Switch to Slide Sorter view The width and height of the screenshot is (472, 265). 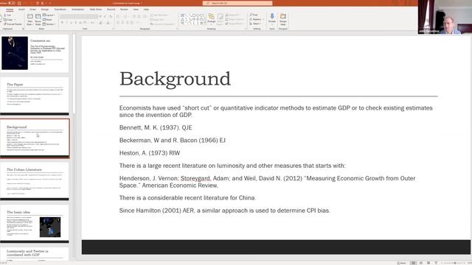tap(421, 263)
